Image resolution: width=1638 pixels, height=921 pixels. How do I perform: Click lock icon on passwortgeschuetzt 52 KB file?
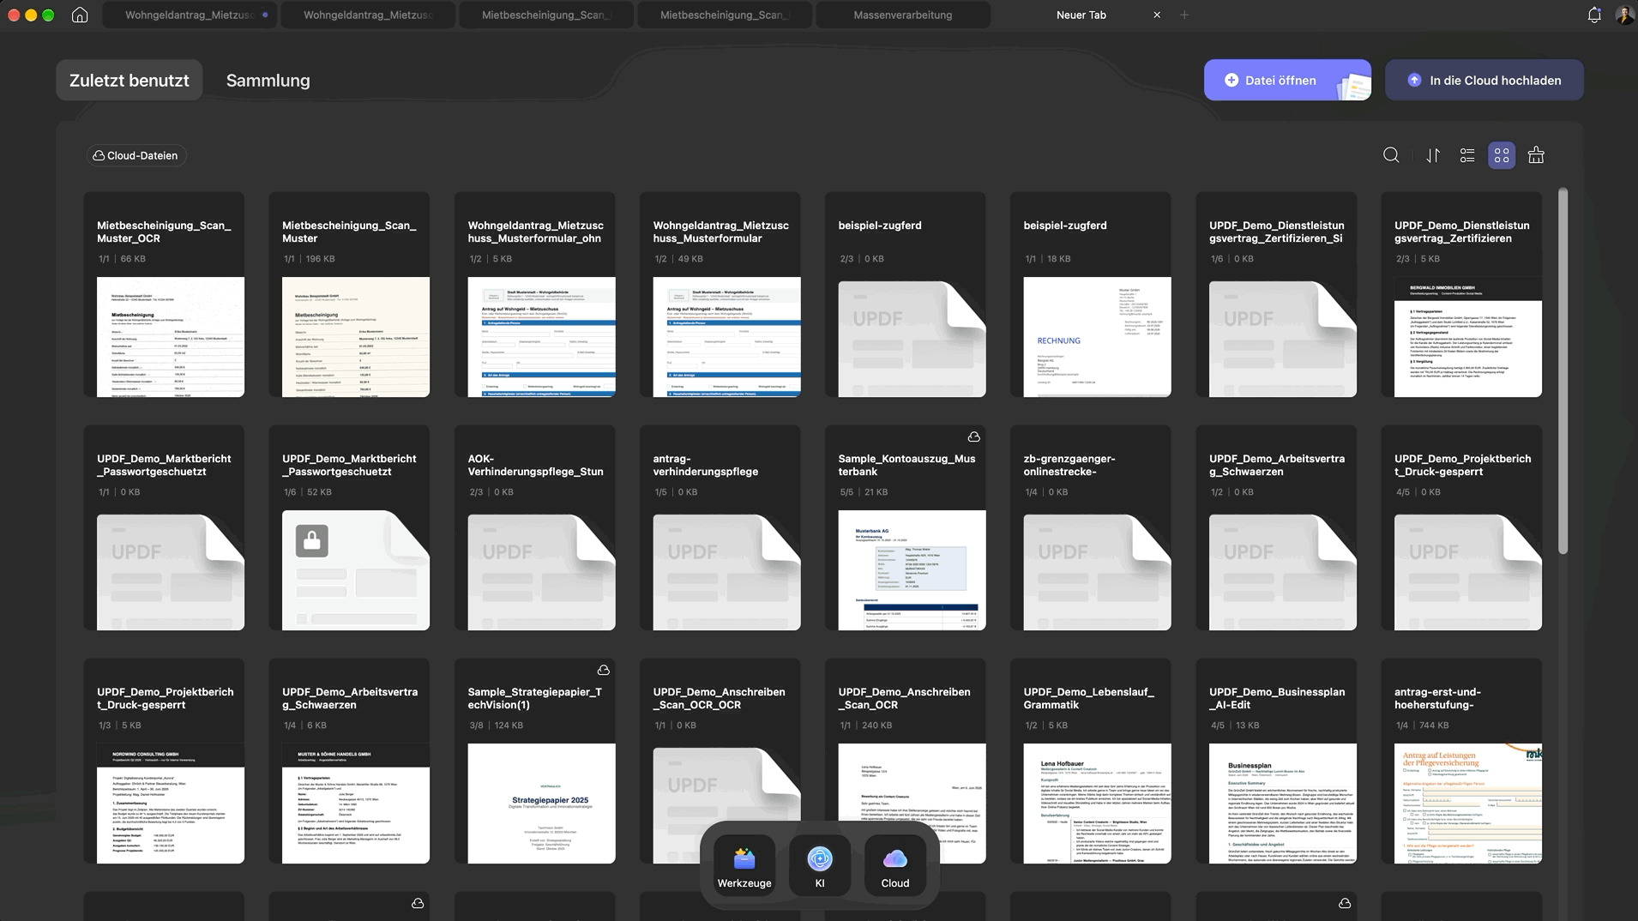pos(311,541)
